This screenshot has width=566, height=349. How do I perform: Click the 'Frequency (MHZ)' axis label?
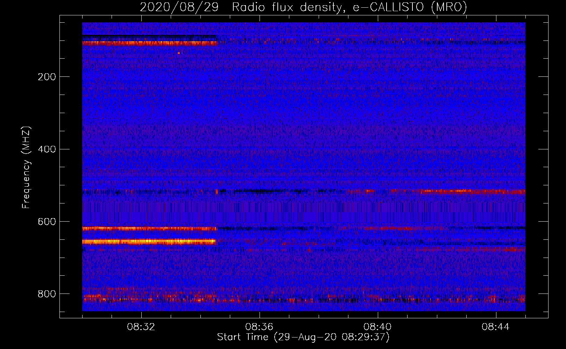(26, 167)
